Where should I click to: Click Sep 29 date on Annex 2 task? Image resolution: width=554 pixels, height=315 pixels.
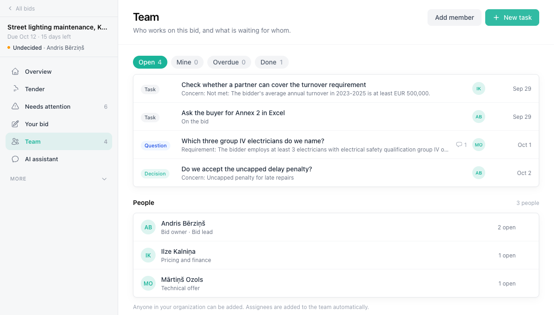coord(522,117)
